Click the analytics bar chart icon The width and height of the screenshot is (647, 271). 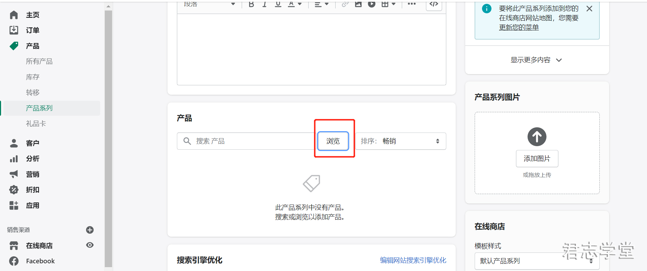coord(14,159)
